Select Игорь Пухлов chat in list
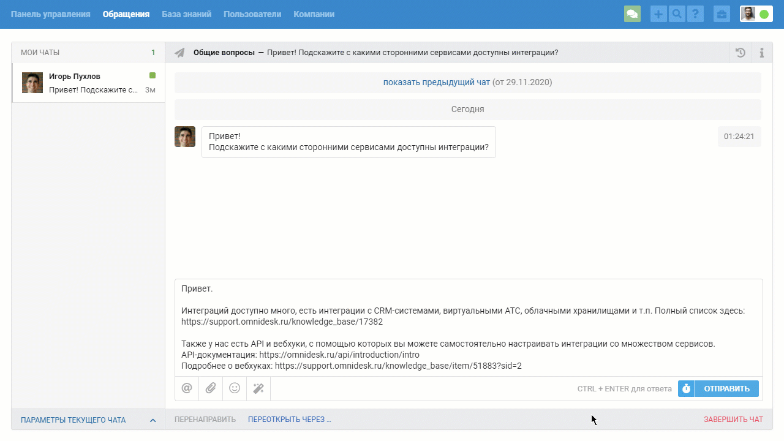This screenshot has width=784, height=441. [88, 83]
